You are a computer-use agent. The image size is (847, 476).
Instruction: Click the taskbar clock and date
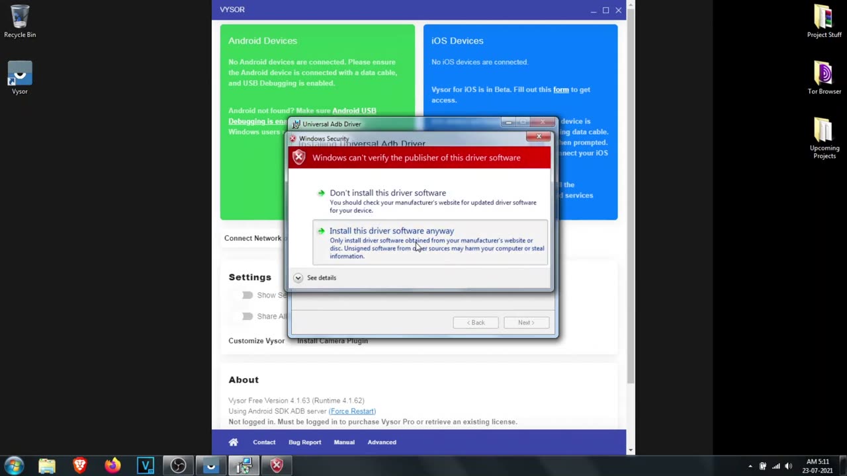(818, 466)
